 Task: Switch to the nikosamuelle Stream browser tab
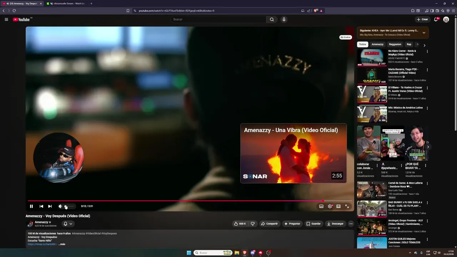pos(66,4)
